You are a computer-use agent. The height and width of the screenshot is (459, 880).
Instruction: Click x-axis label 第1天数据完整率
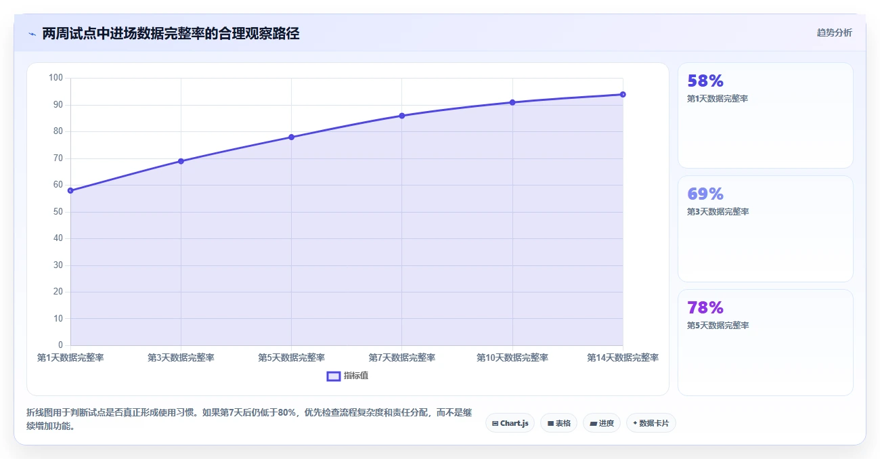tap(70, 357)
